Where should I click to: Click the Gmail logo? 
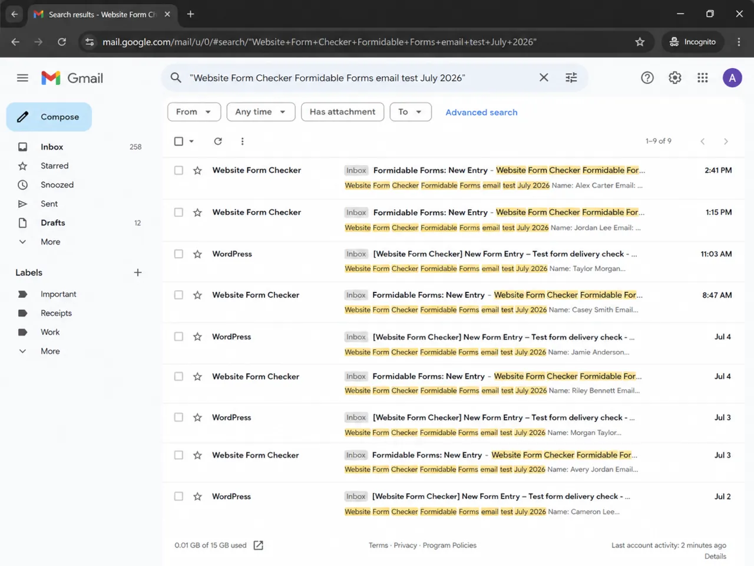coord(72,78)
